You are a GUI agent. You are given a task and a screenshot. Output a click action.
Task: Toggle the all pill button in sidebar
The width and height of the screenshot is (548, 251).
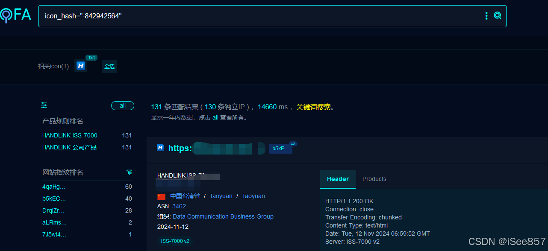click(x=123, y=105)
